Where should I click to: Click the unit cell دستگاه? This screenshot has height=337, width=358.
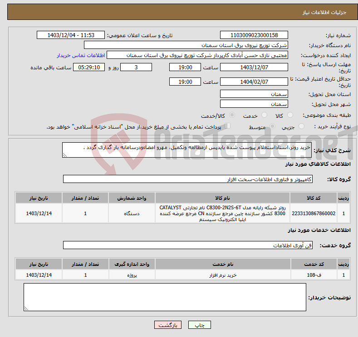point(132,213)
